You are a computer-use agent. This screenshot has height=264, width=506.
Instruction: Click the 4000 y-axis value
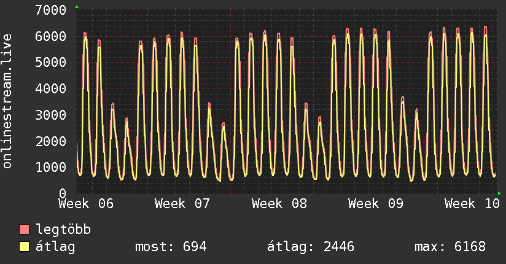[x=51, y=88]
